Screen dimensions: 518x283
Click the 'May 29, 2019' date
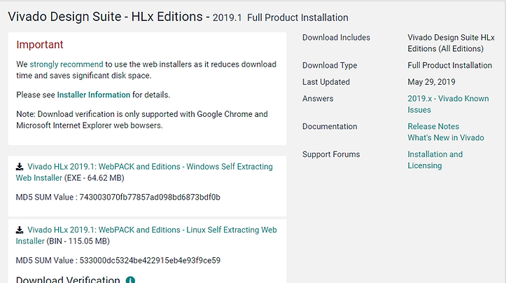[431, 82]
